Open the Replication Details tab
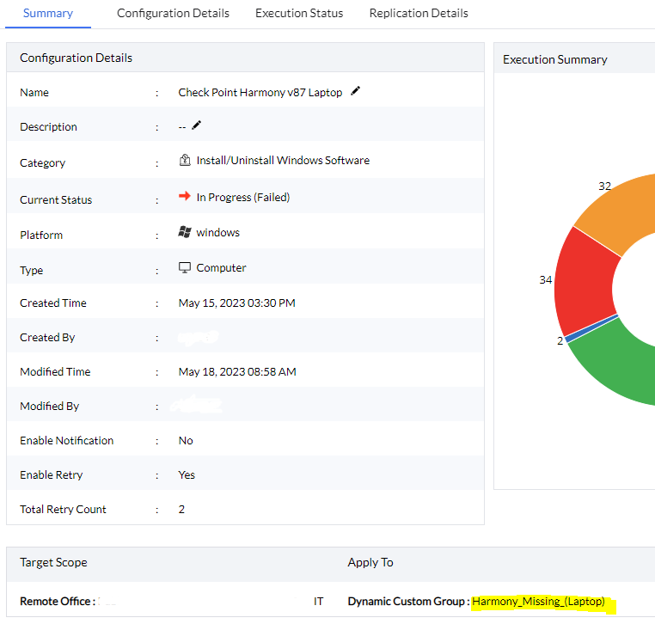Viewport: 655px width, 624px height. 419,14
